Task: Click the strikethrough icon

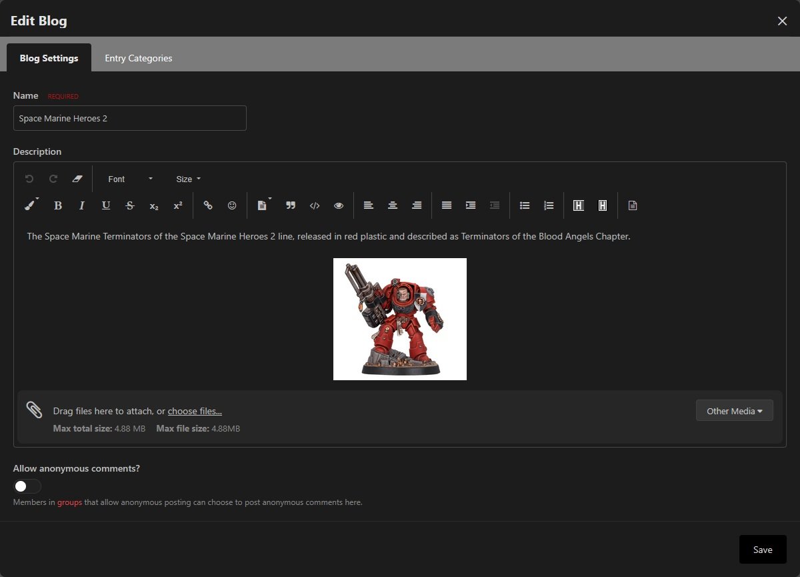Action: coord(130,205)
